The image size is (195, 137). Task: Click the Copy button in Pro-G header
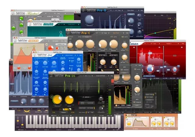click(x=119, y=10)
